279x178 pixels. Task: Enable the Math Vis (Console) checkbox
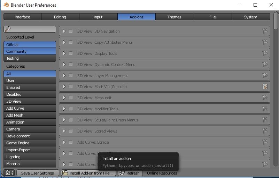71,86
